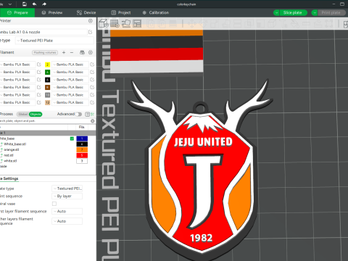348x261 pixels.
Task: Switch Process scope to Global
Action: pos(23,114)
